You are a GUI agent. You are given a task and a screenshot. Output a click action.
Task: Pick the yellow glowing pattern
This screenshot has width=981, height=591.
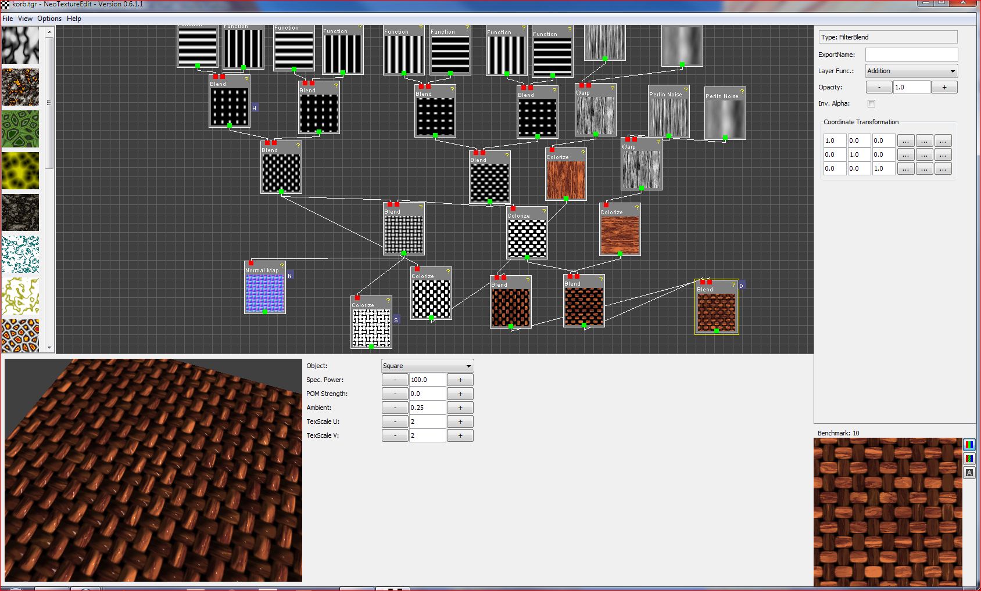pyautogui.click(x=20, y=170)
